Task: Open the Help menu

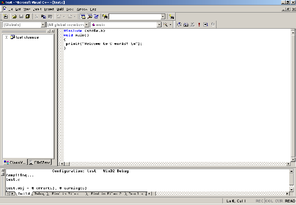Action: [93, 9]
